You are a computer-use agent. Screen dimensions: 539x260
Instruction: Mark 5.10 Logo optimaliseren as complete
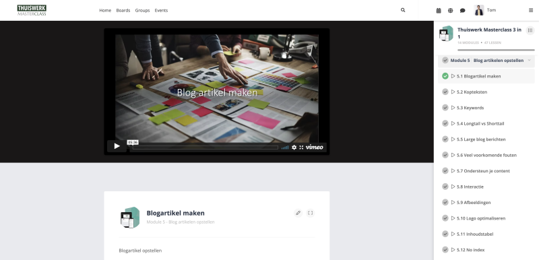click(445, 218)
